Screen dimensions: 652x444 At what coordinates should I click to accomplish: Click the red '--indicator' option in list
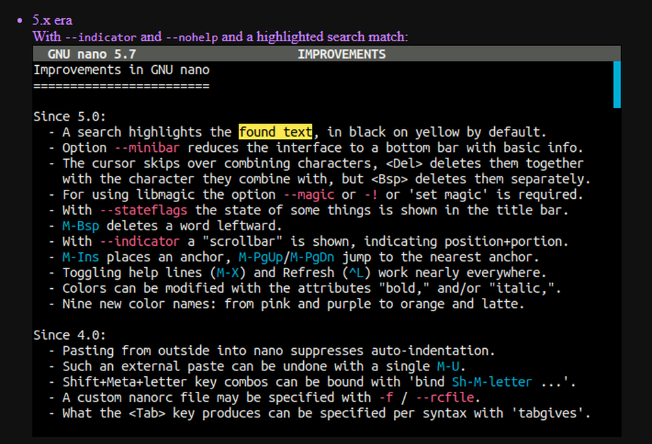pyautogui.click(x=140, y=241)
